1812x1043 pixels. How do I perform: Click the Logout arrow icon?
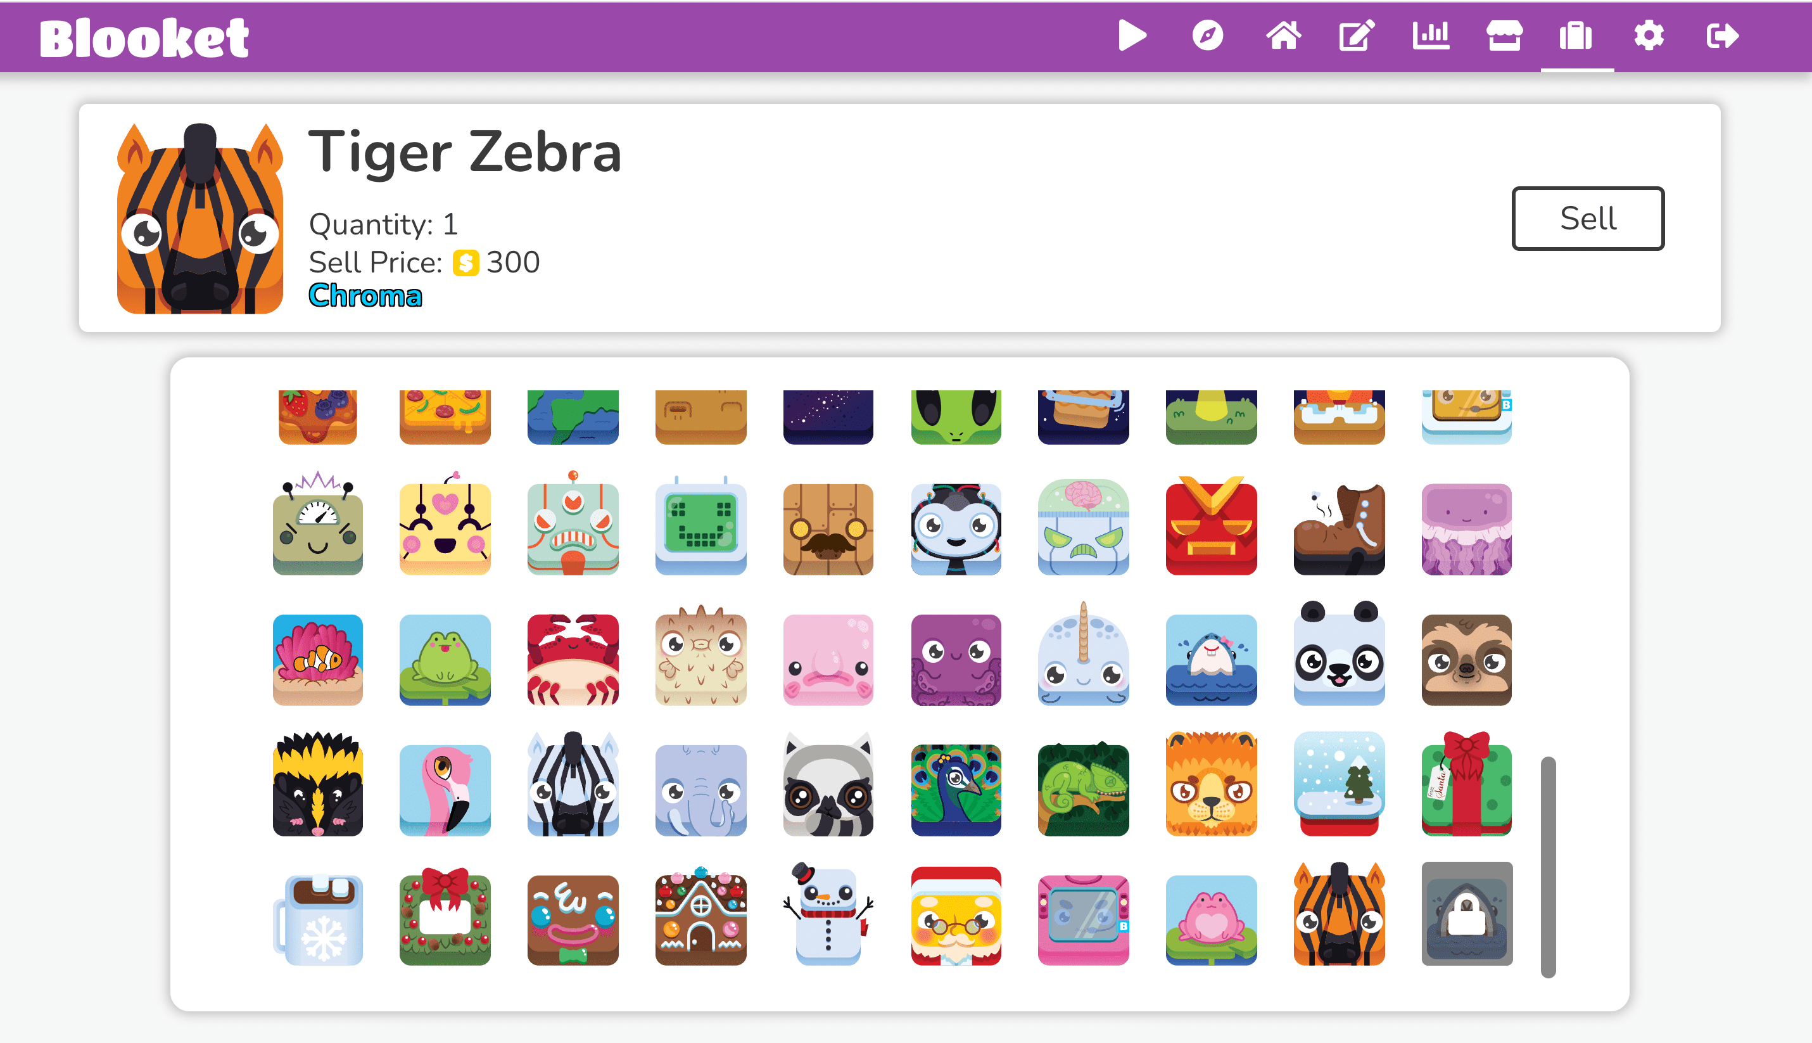tap(1722, 36)
